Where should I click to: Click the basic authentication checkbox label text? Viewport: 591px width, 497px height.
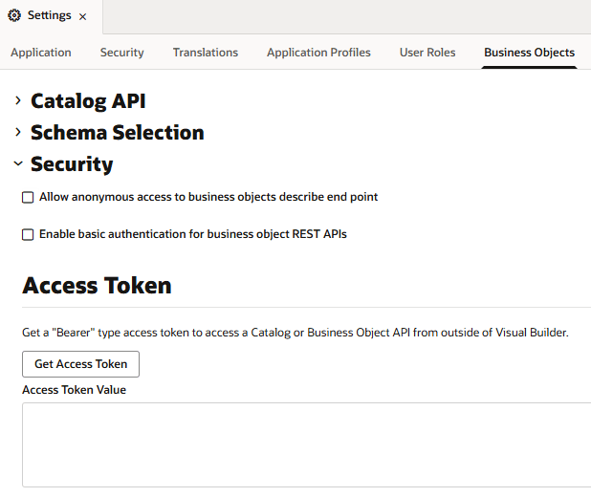point(192,234)
